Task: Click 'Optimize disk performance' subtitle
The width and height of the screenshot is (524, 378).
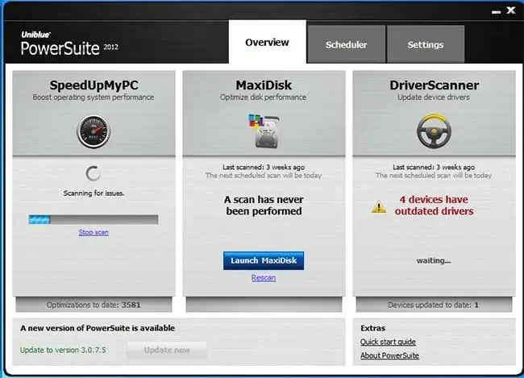Action: click(x=263, y=98)
